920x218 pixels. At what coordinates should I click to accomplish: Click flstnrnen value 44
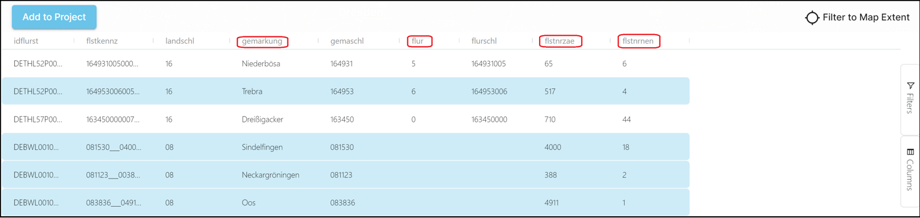click(x=627, y=119)
